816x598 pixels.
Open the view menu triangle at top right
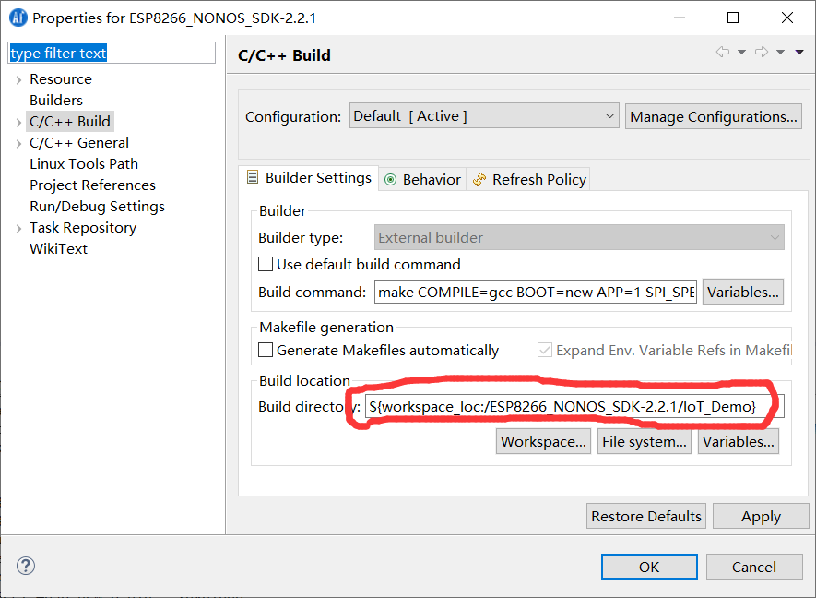tap(798, 53)
